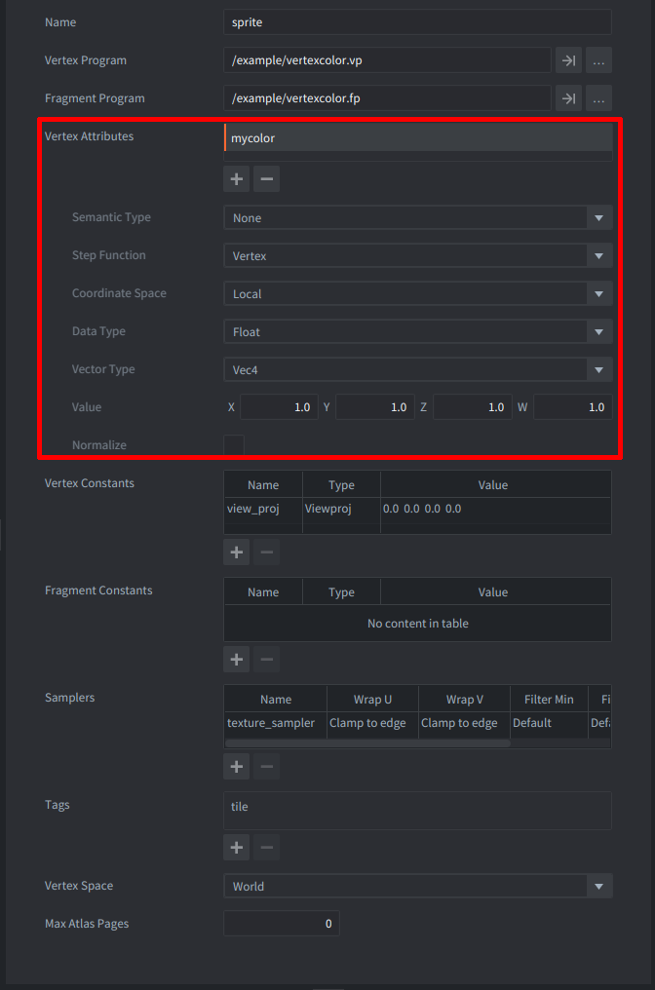The image size is (655, 990).
Task: Select texture_sampler in Samplers table
Action: (x=276, y=723)
